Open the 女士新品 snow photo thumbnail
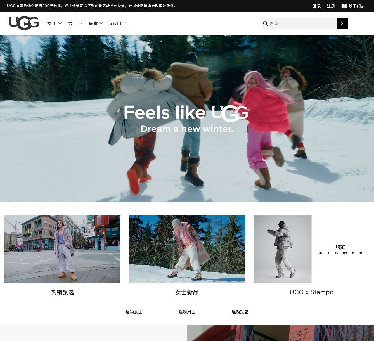 [187, 249]
